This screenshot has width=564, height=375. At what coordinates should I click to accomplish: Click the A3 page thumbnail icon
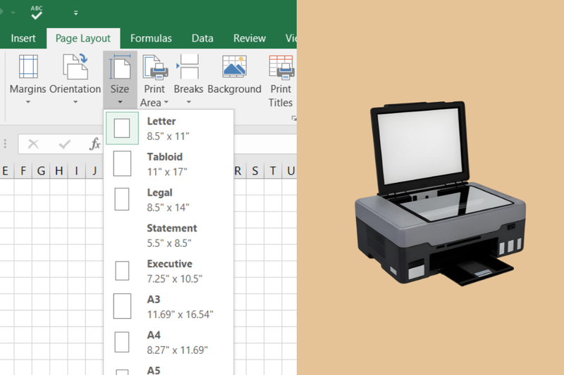(122, 306)
